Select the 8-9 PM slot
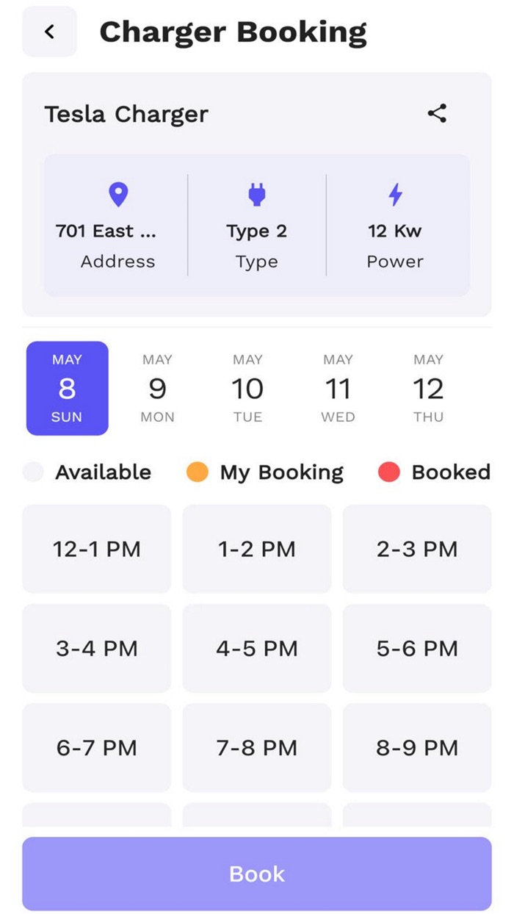 coord(417,747)
